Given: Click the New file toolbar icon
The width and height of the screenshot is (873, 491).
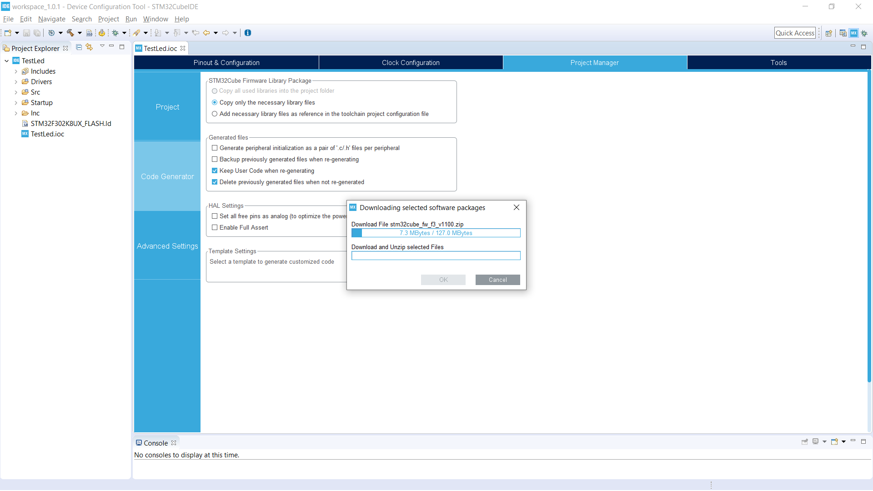Looking at the screenshot, I should [8, 33].
